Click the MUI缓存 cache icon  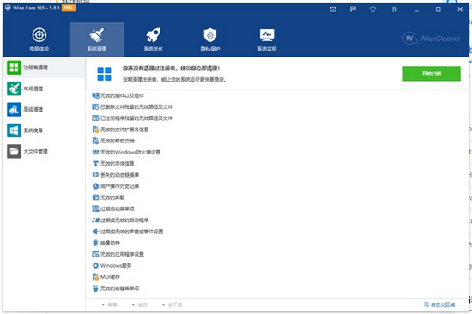point(95,277)
